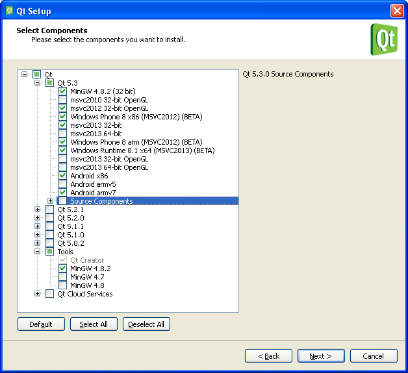Expand the Qt 5.1.1 node
The image size is (408, 373).
(37, 226)
